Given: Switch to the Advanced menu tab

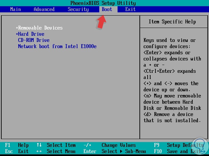Looking at the screenshot, I should [44, 9].
